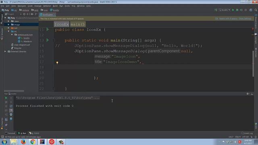
Task: Toggle the Structure tool window side tab
Action: point(2,34)
